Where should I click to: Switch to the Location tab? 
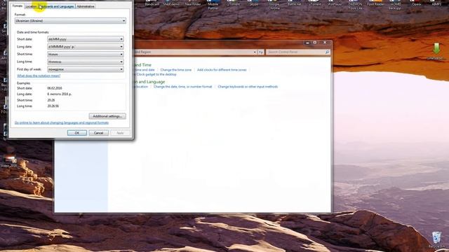[31, 6]
